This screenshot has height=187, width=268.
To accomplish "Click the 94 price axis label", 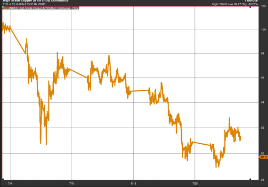I will pyautogui.click(x=262, y=102).
